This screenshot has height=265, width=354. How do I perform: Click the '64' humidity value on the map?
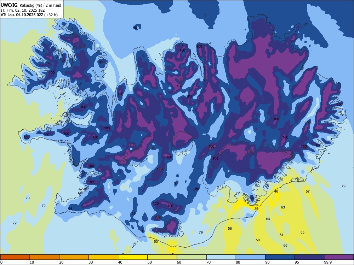[x=268, y=219]
